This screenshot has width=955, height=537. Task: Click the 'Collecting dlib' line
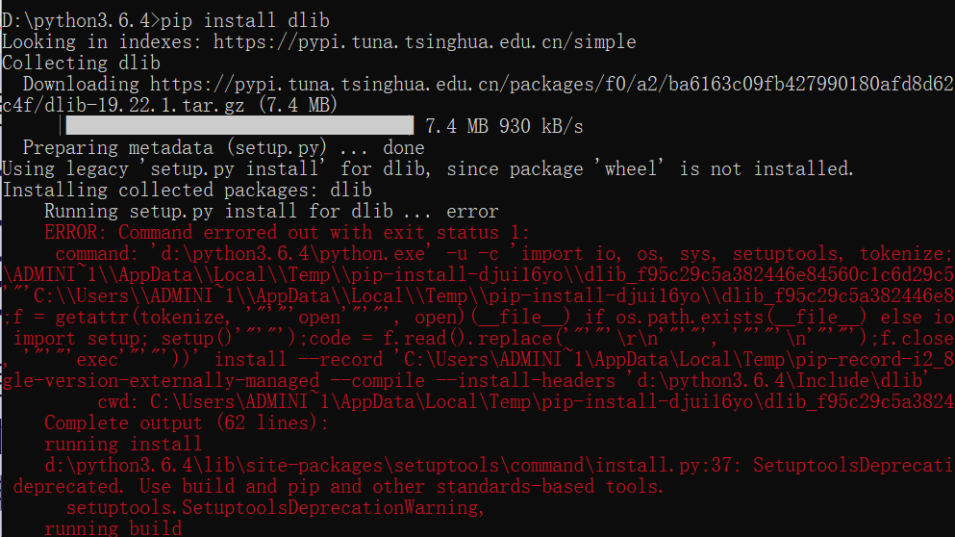[x=82, y=63]
